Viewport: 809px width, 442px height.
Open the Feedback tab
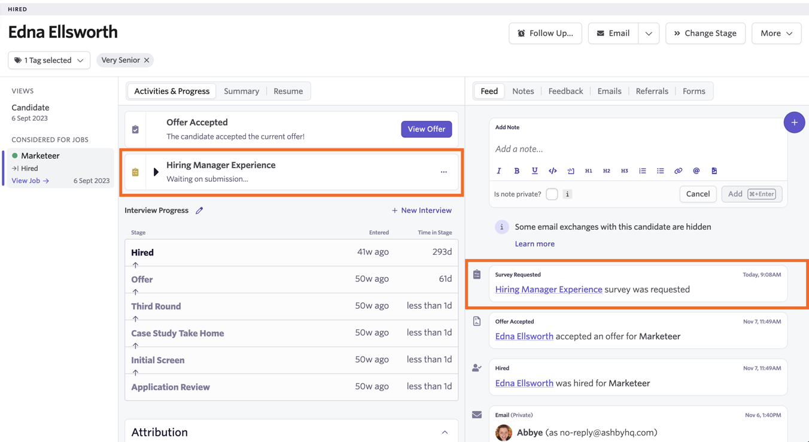[x=565, y=92]
